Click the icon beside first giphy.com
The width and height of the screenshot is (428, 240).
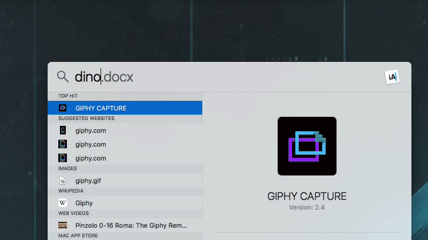pyautogui.click(x=63, y=130)
